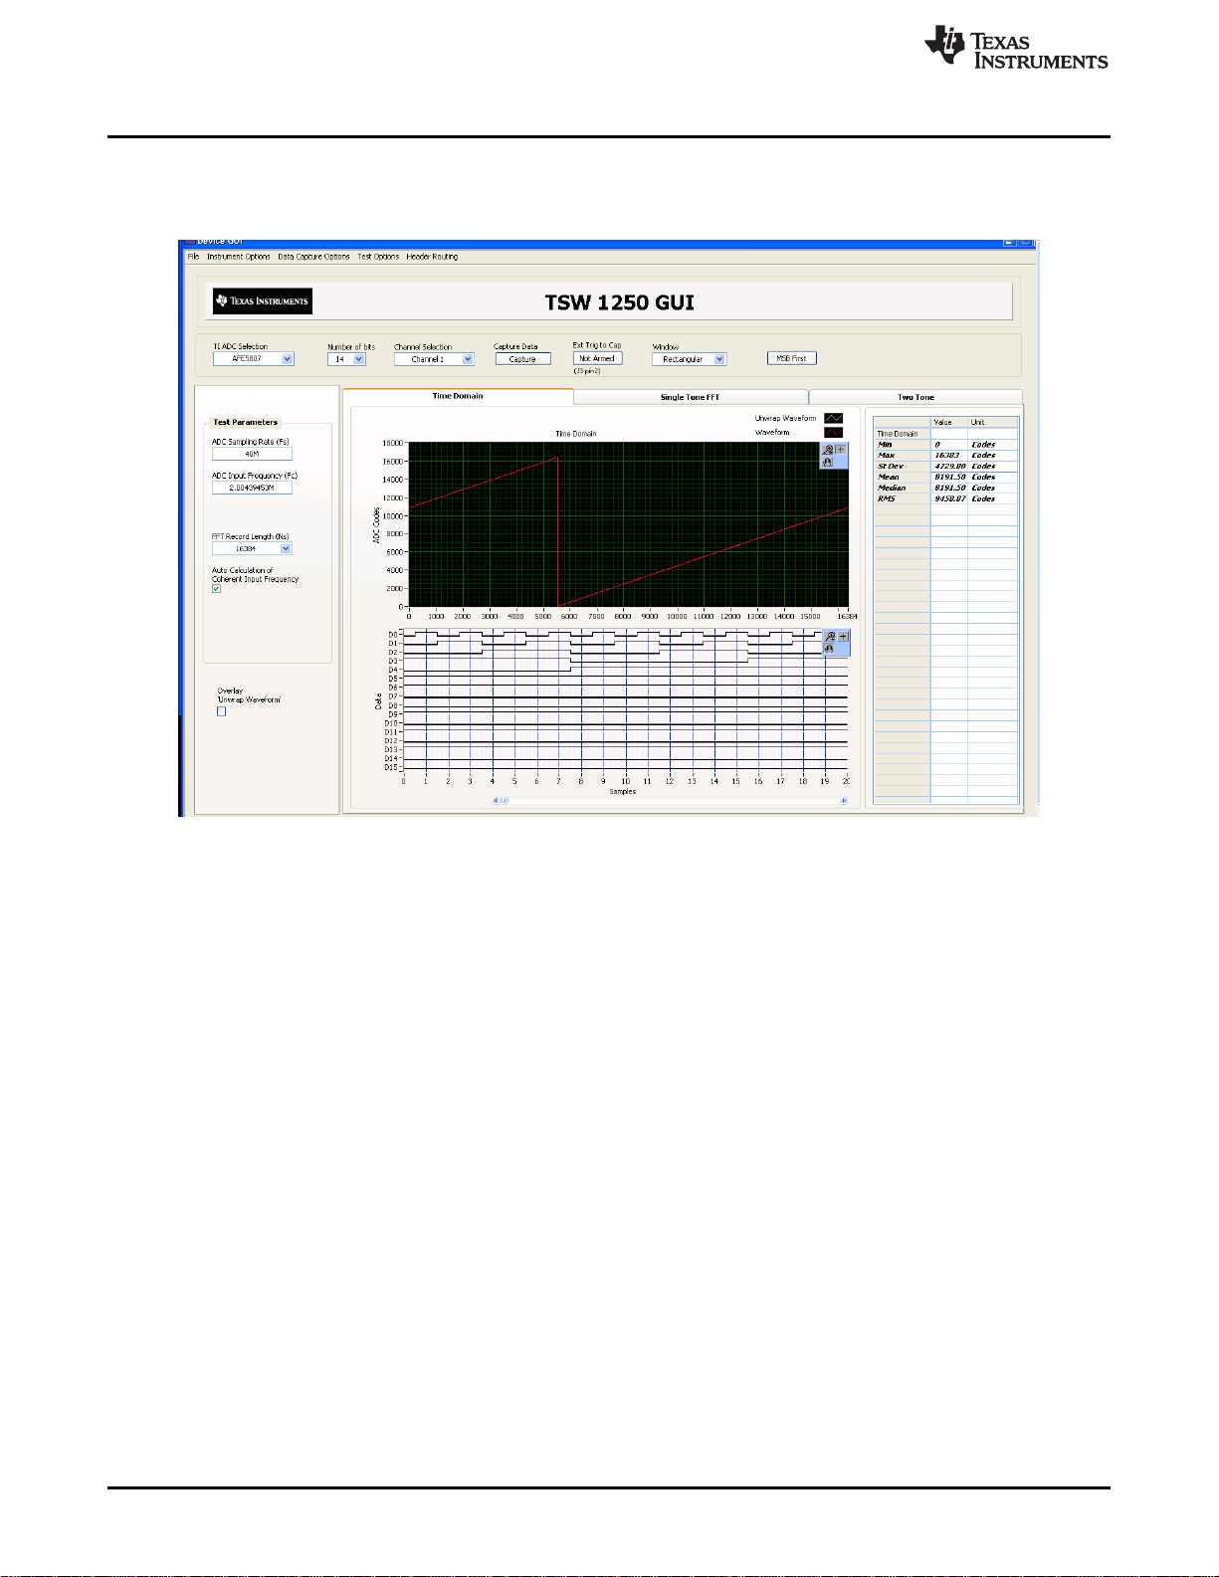The width and height of the screenshot is (1219, 1577).
Task: Click the Test Parameters group title
Action: pos(246,422)
